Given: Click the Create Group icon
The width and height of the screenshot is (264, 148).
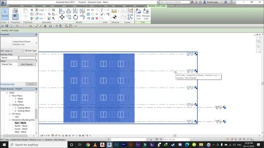Looking at the screenshot, I should point(130,11).
